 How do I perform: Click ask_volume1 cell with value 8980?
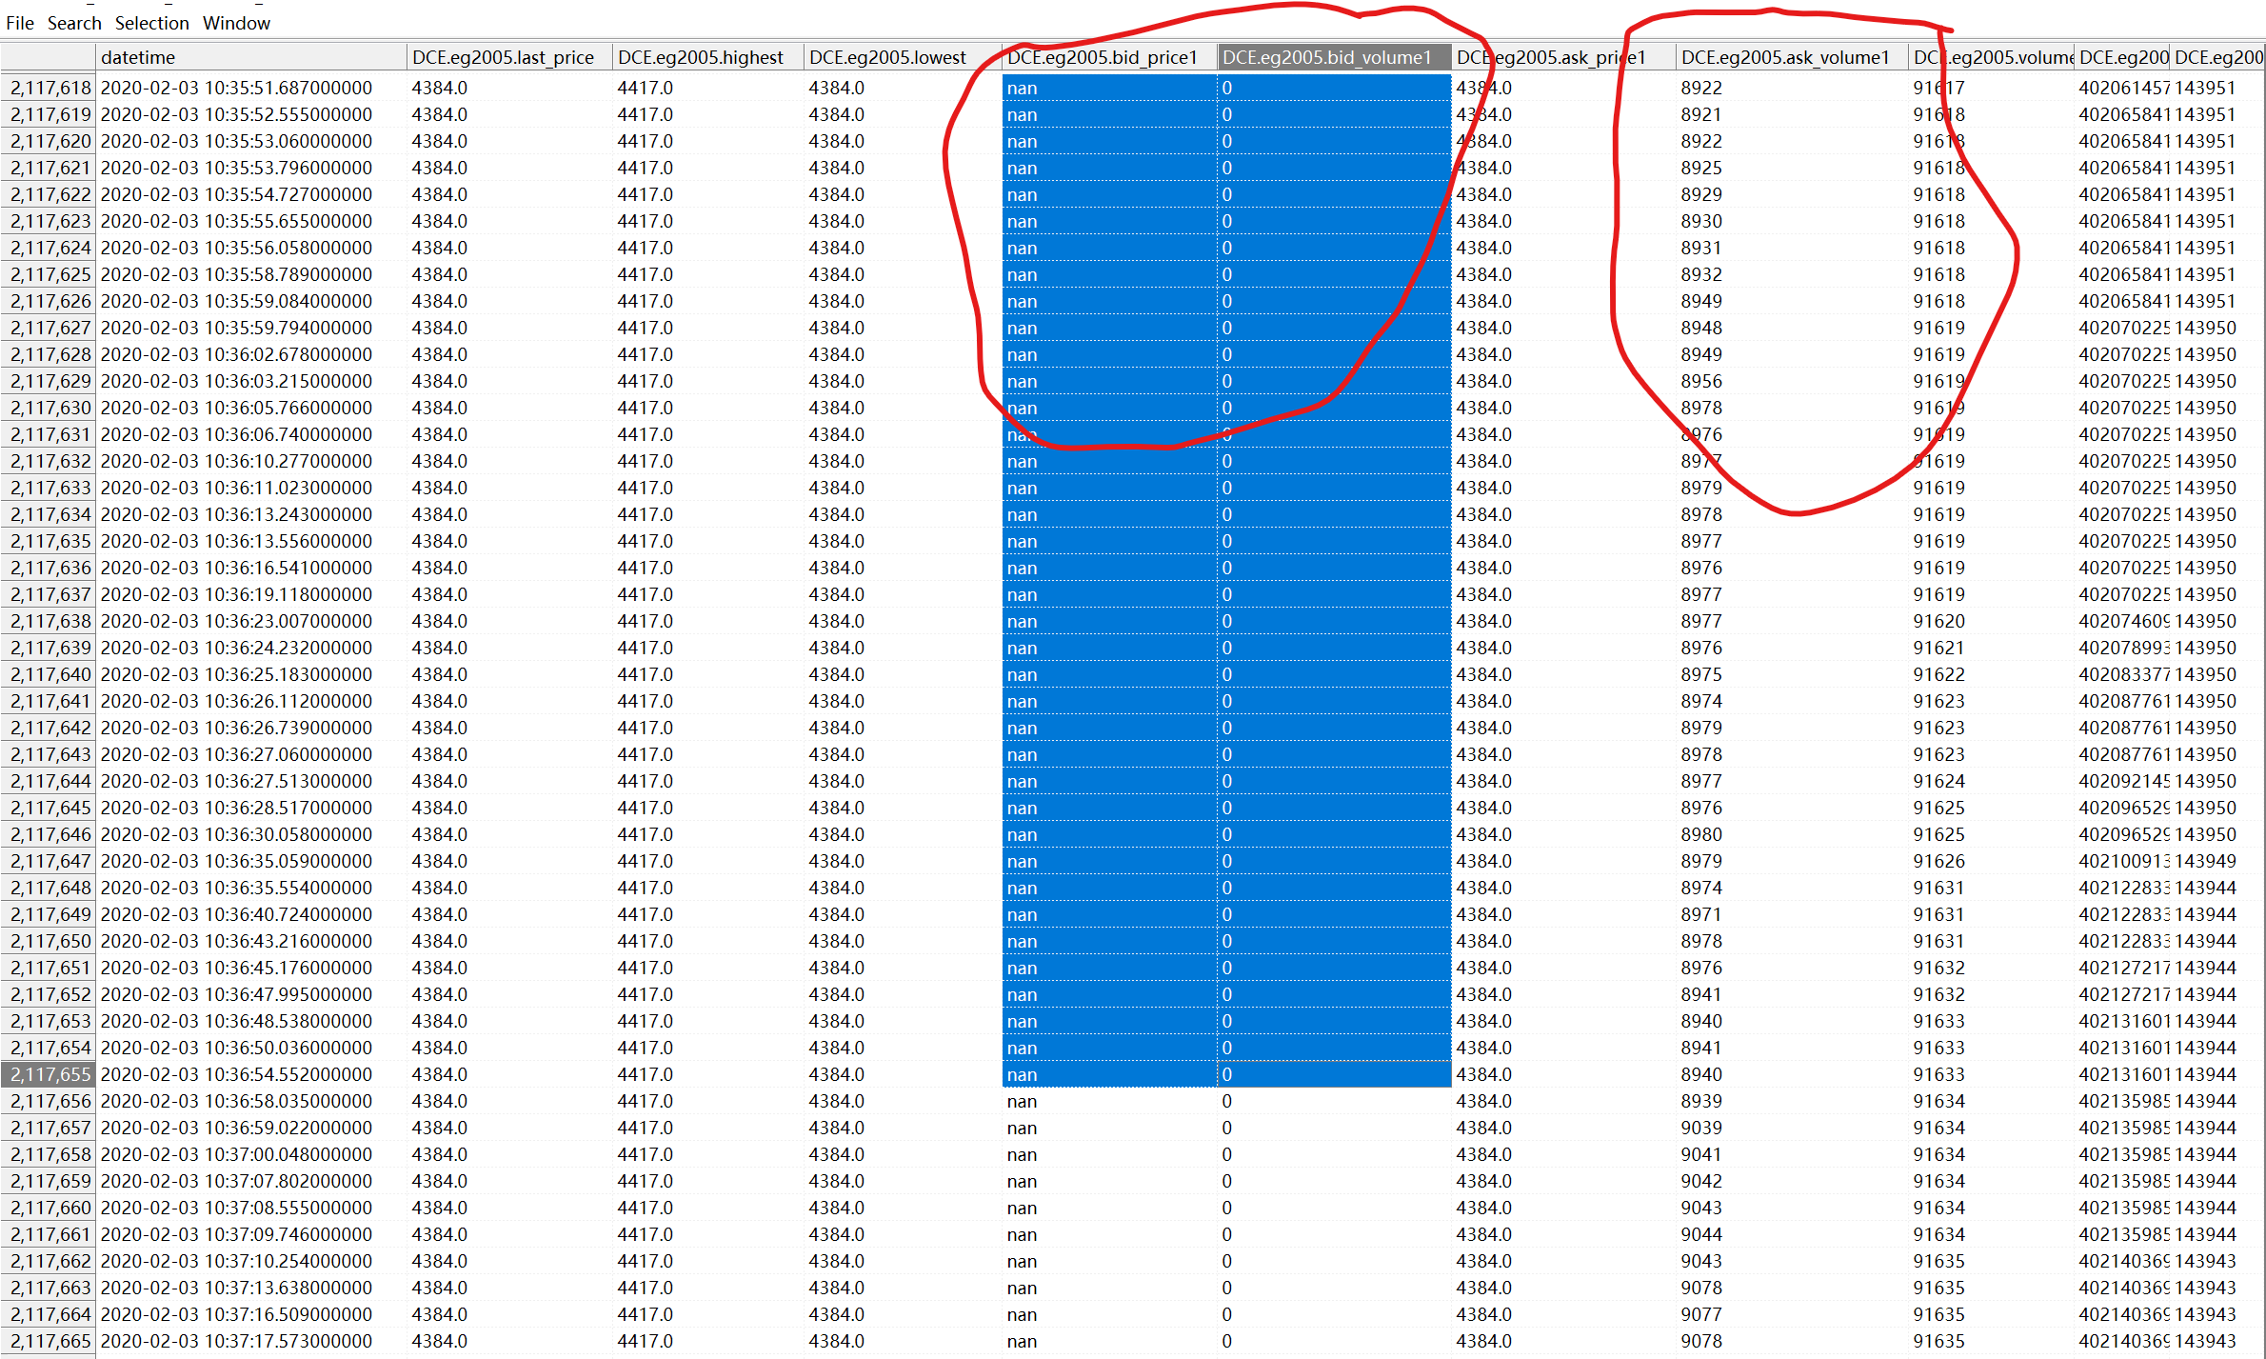1700,834
